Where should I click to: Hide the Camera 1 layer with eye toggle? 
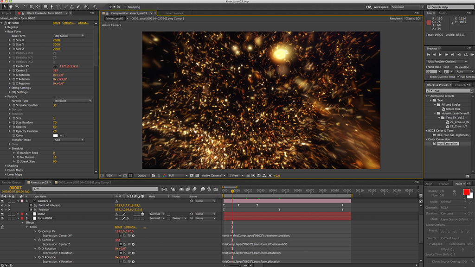[x=3, y=201]
